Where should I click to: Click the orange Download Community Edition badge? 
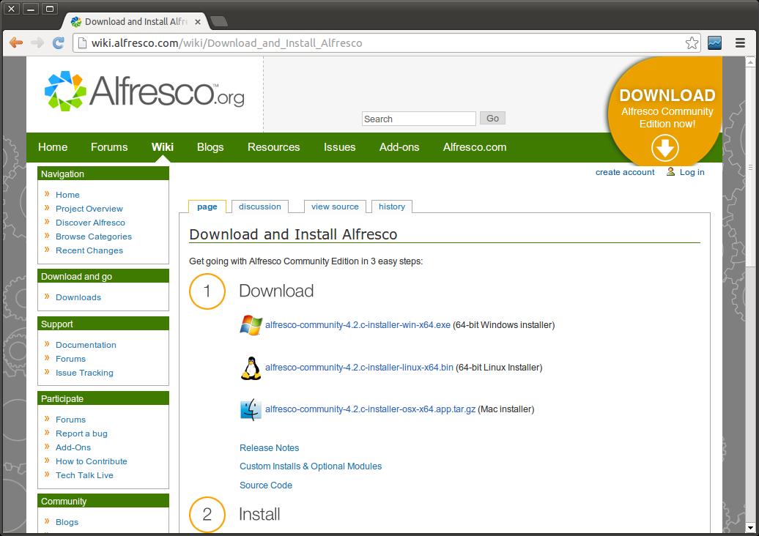[x=666, y=112]
